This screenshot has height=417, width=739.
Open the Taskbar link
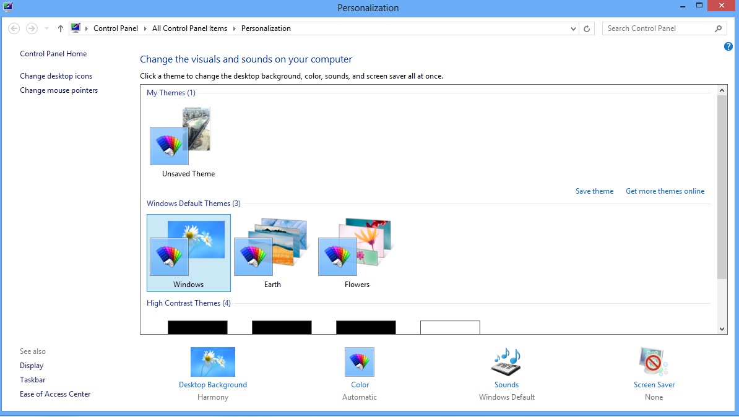click(33, 380)
